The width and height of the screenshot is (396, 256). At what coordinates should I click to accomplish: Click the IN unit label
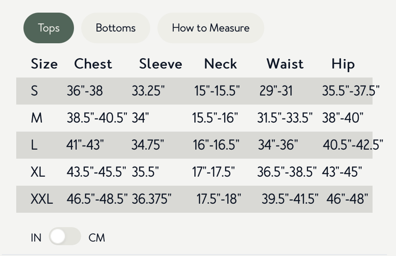tap(36, 238)
